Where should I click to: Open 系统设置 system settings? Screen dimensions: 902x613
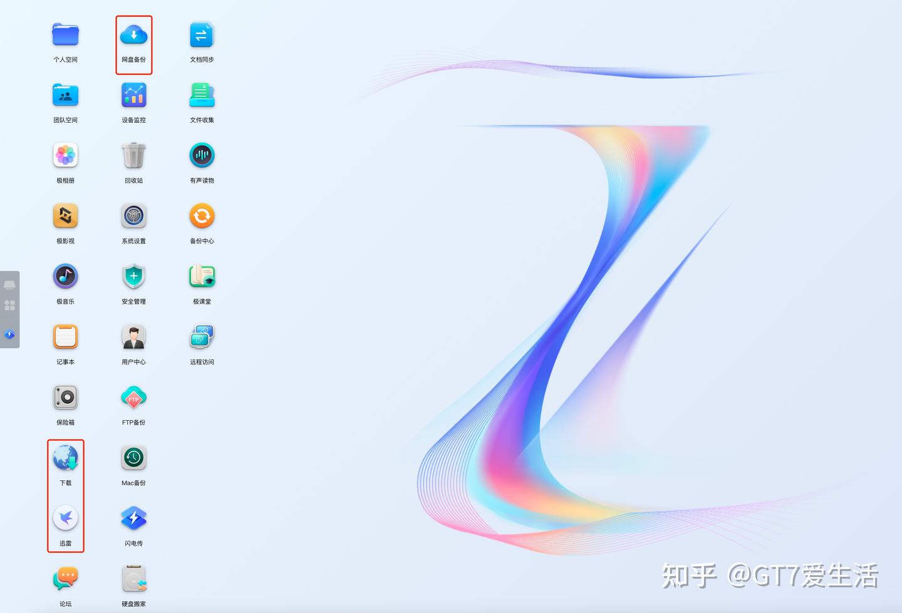tap(133, 215)
